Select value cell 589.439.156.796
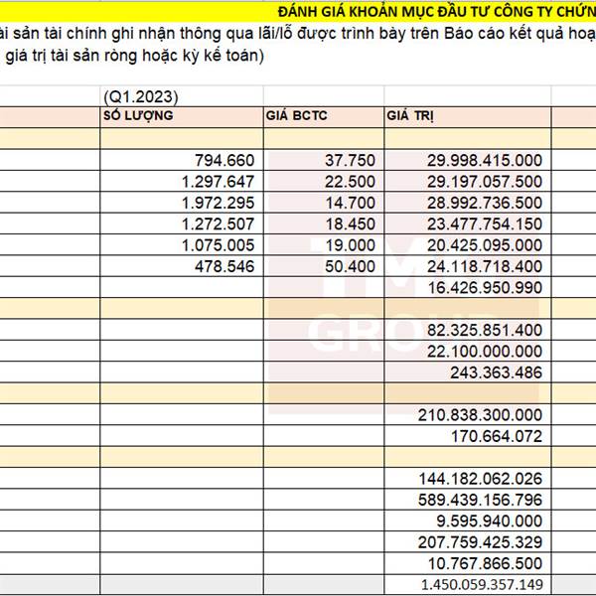This screenshot has width=596, height=596. [468, 500]
